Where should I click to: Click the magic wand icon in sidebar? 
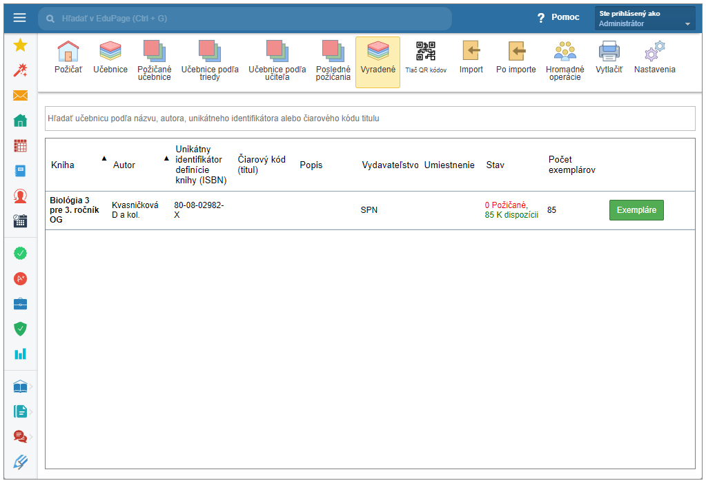pos(20,70)
